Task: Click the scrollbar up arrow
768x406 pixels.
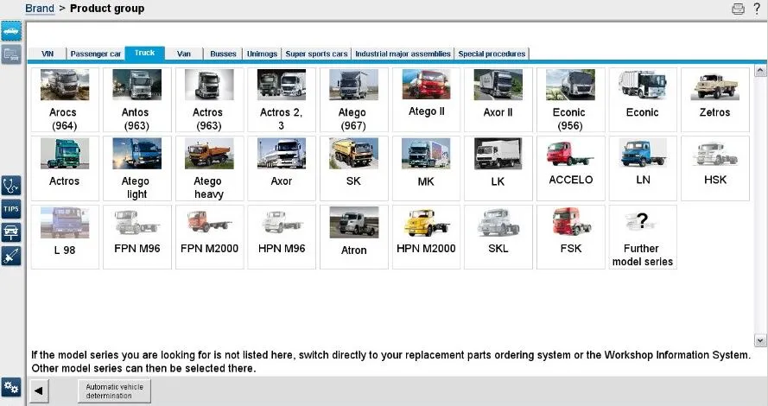Action: 760,71
